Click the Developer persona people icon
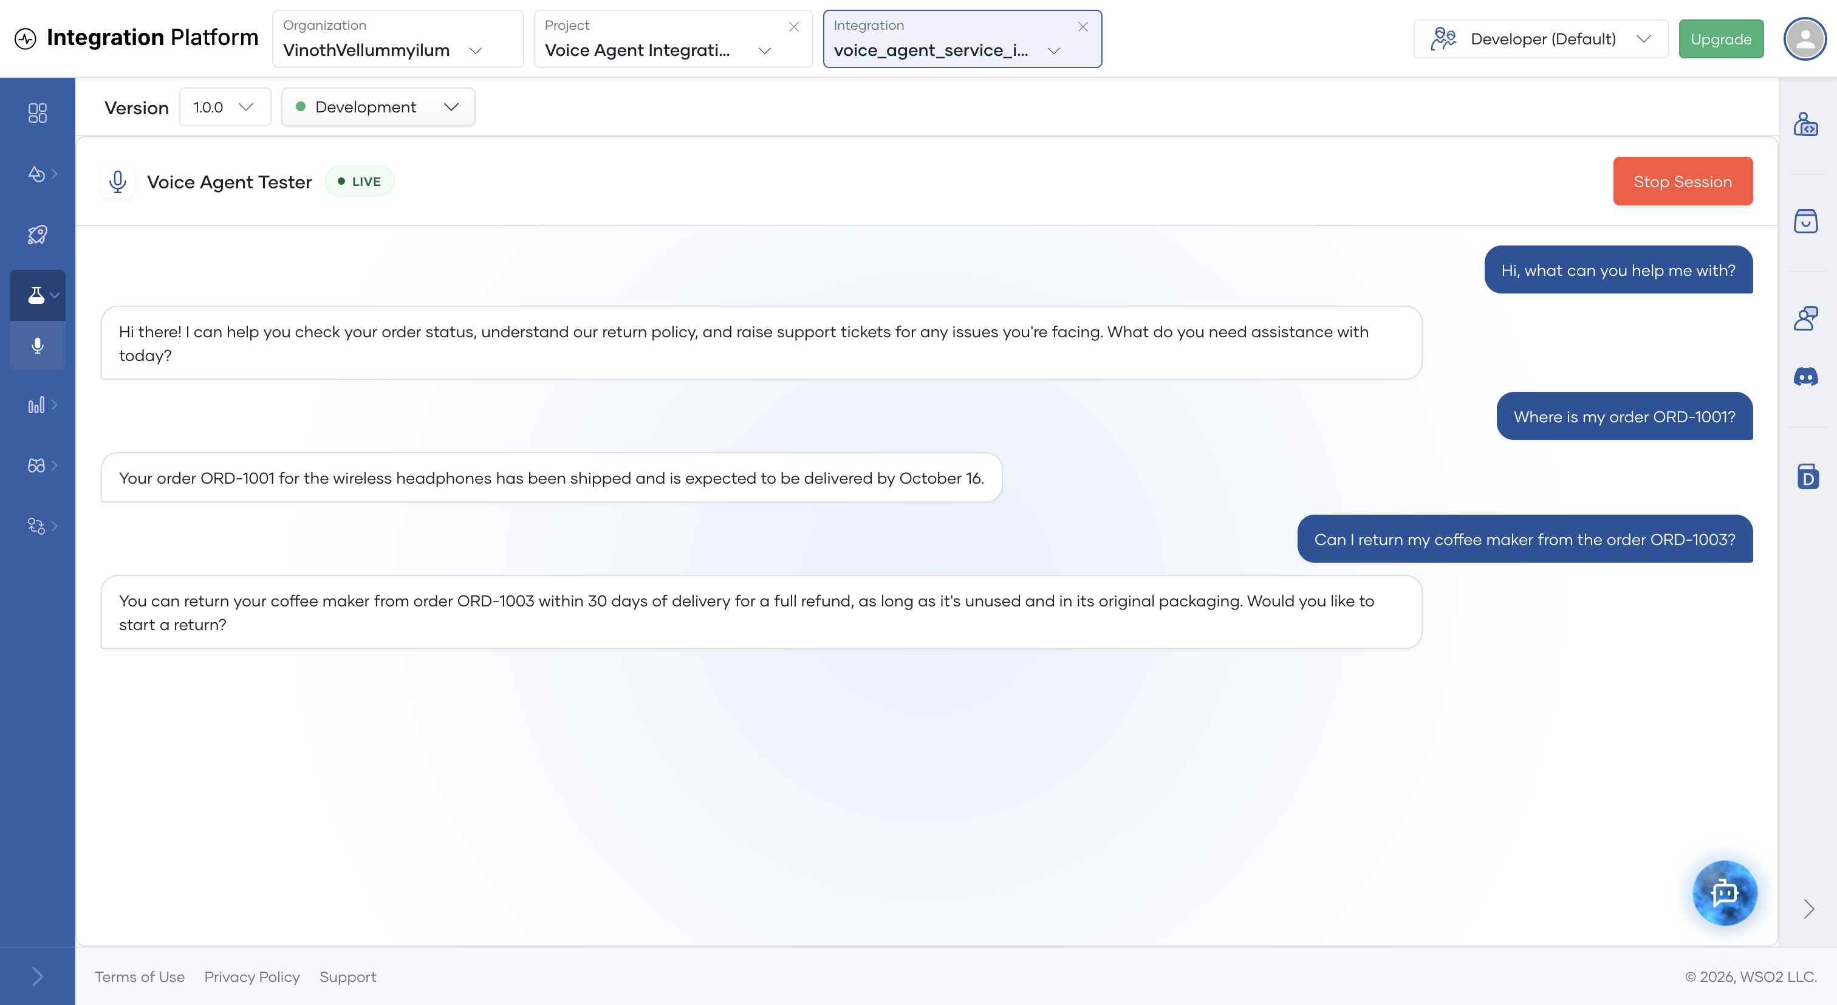 coord(1443,38)
